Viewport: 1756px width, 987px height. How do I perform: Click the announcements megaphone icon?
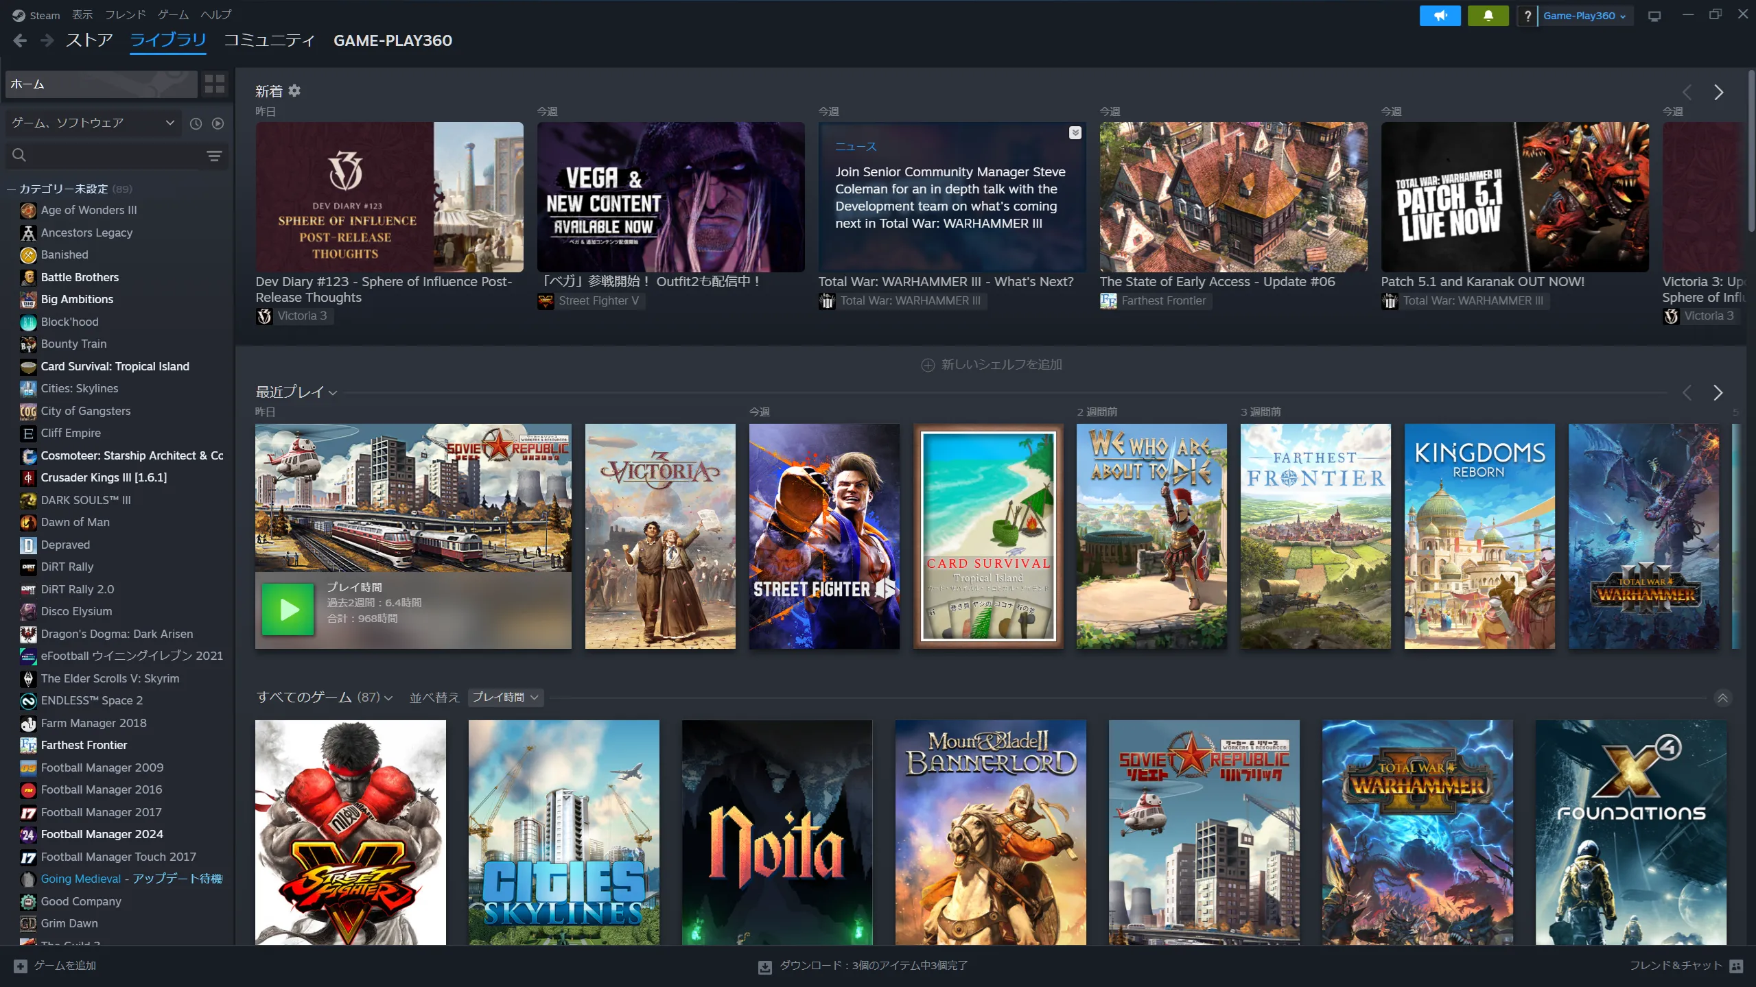click(1440, 15)
